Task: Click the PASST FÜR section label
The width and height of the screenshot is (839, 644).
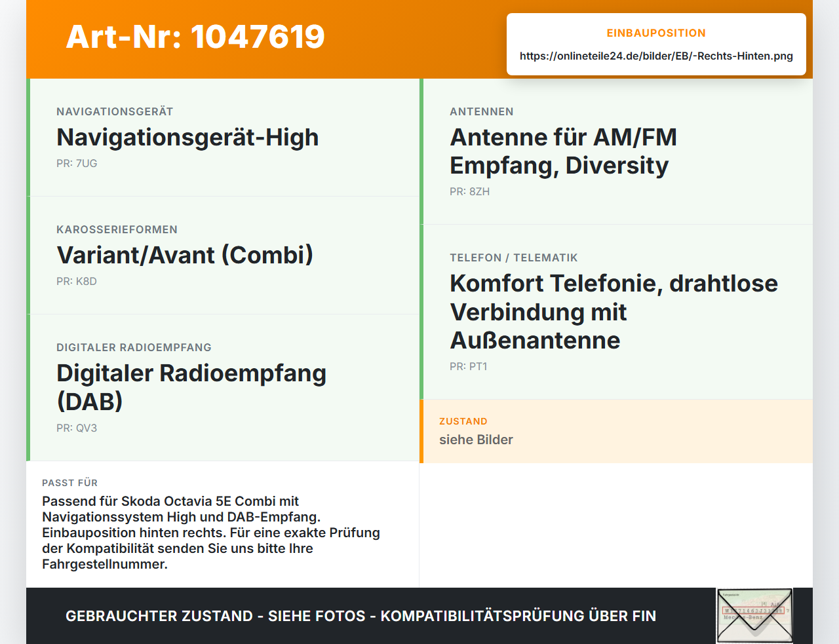Action: 69,483
